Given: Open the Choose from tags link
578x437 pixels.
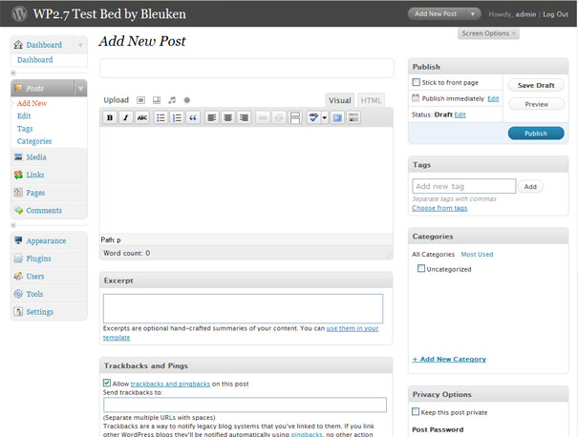Looking at the screenshot, I should [439, 208].
